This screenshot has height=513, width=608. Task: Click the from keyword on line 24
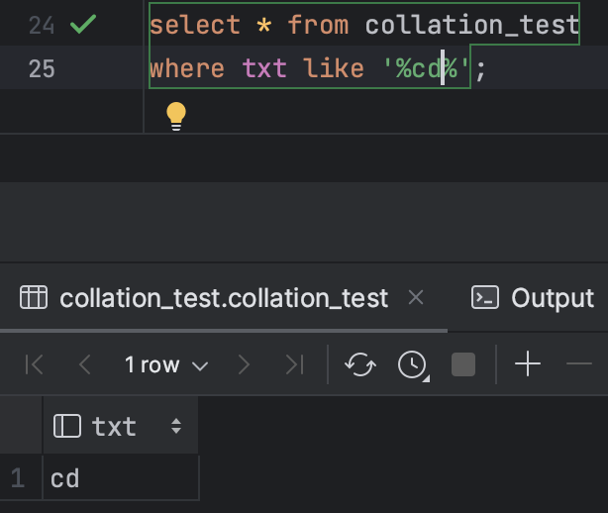pos(318,25)
